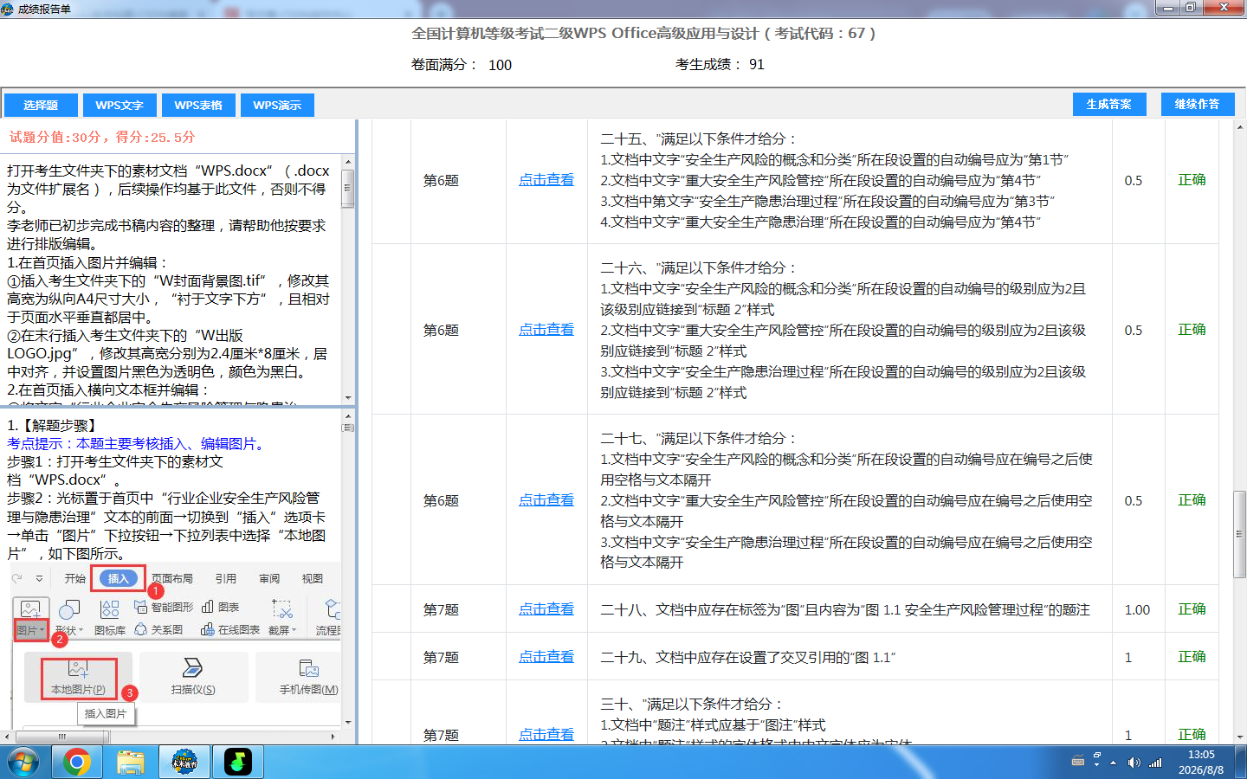This screenshot has width=1247, height=779.
Task: Click the 继续作答 button
Action: point(1197,104)
